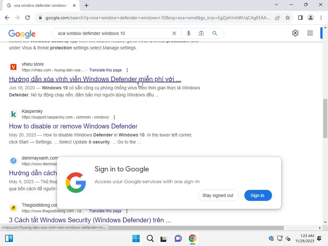Clear the search box text
Image resolution: width=328 pixels, height=246 pixels.
point(174,33)
